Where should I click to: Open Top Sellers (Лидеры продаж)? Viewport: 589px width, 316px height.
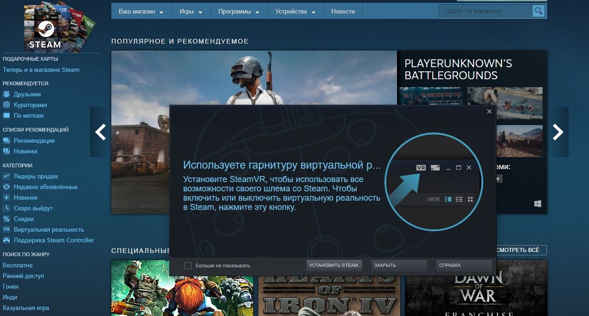(36, 176)
